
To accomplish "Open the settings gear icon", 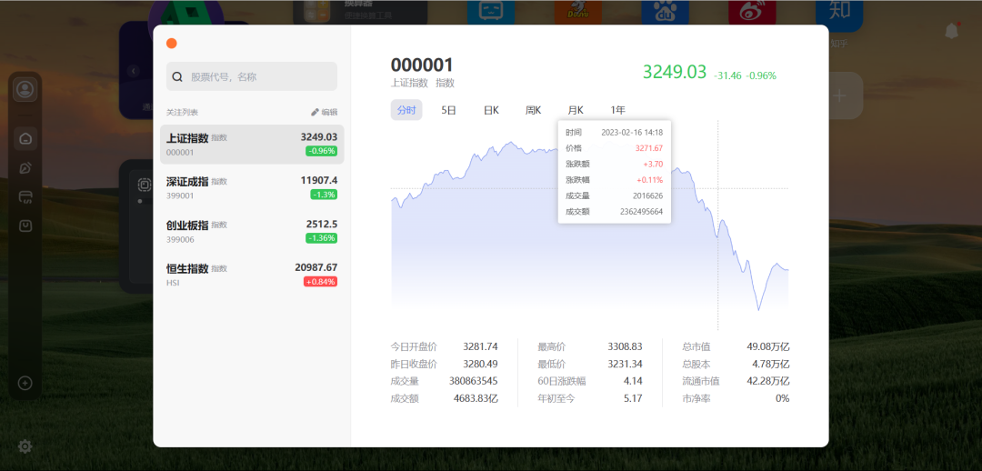I will [25, 446].
